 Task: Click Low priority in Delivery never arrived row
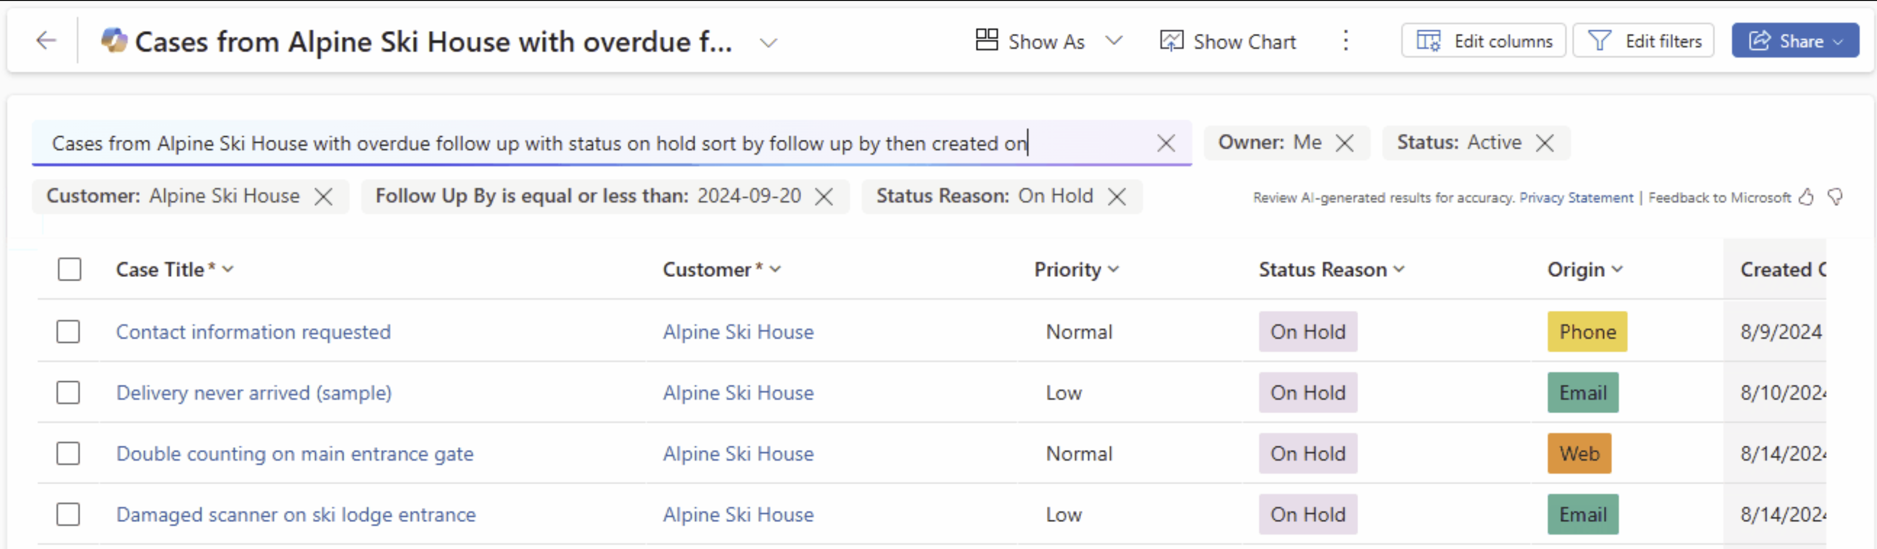[x=1064, y=393]
